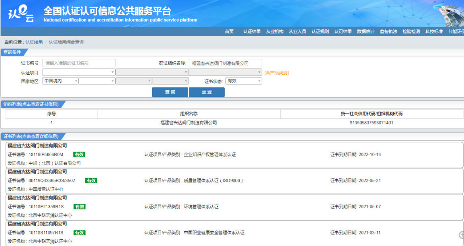Viewport: 464px width, 246px height.
Task: Open the 认证规则 menu
Action: click(x=320, y=31)
